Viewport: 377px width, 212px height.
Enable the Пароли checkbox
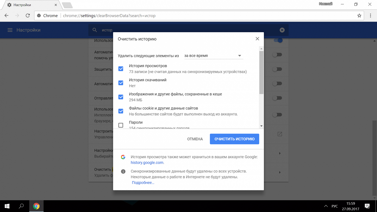(x=121, y=125)
